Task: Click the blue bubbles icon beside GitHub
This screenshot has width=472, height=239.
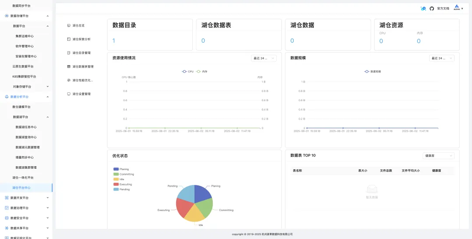Action: coord(423,8)
